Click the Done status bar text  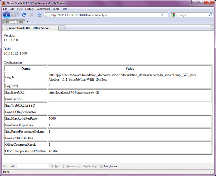click(6, 172)
